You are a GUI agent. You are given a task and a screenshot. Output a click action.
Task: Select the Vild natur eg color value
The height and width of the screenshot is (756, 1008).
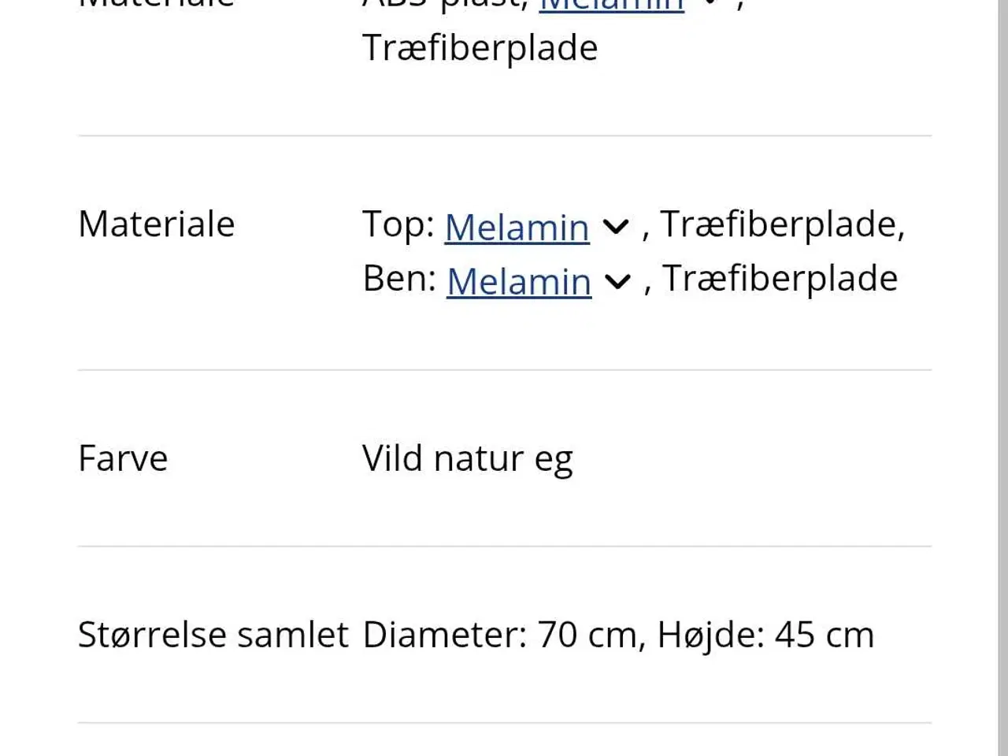click(467, 458)
